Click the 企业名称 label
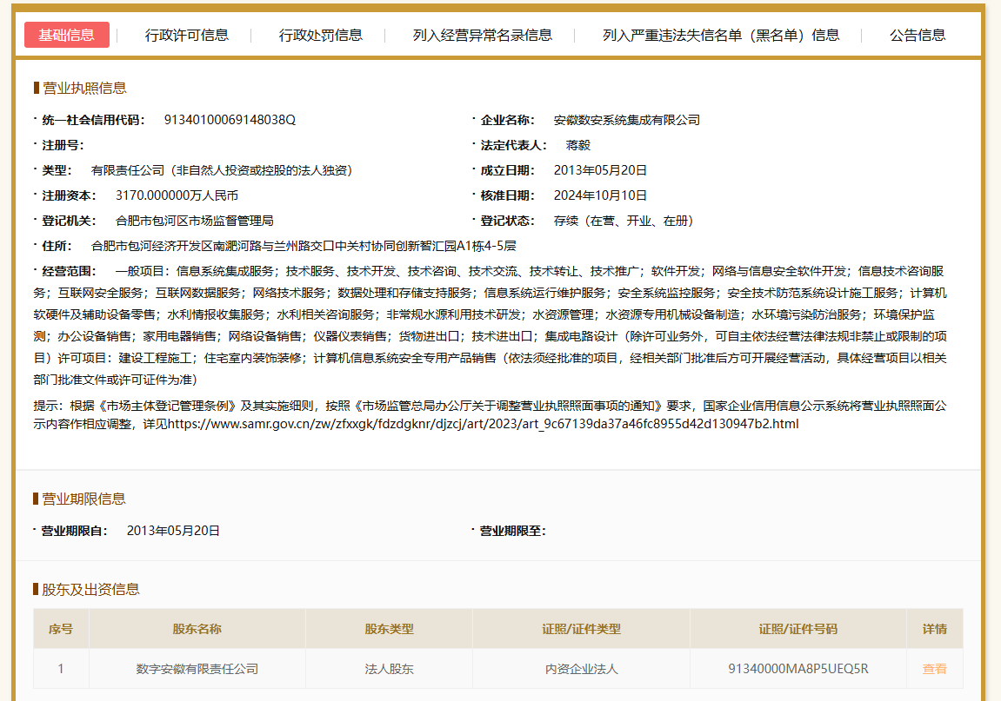This screenshot has height=701, width=1001. pos(508,120)
